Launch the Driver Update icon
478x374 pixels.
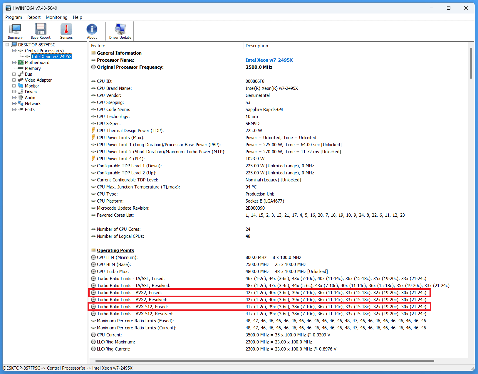pyautogui.click(x=120, y=29)
